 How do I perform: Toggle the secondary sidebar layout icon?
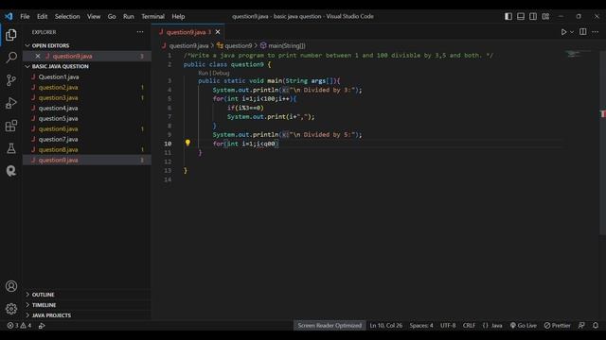pyautogui.click(x=533, y=16)
